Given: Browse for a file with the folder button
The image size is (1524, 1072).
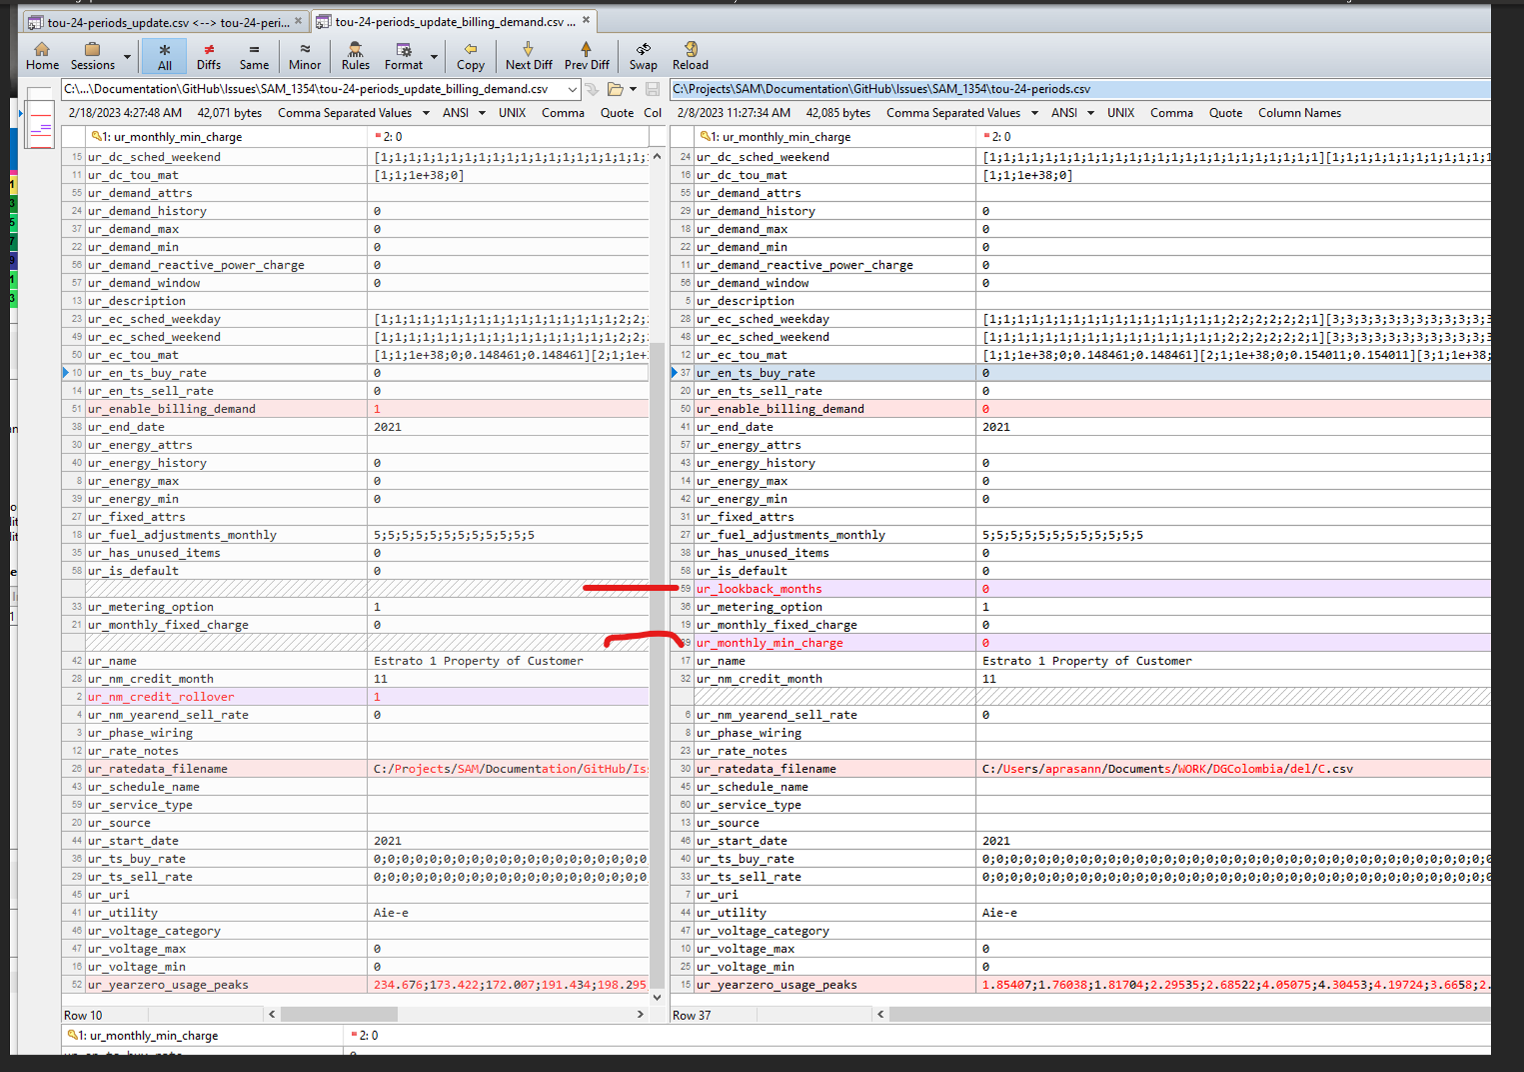Looking at the screenshot, I should (615, 89).
